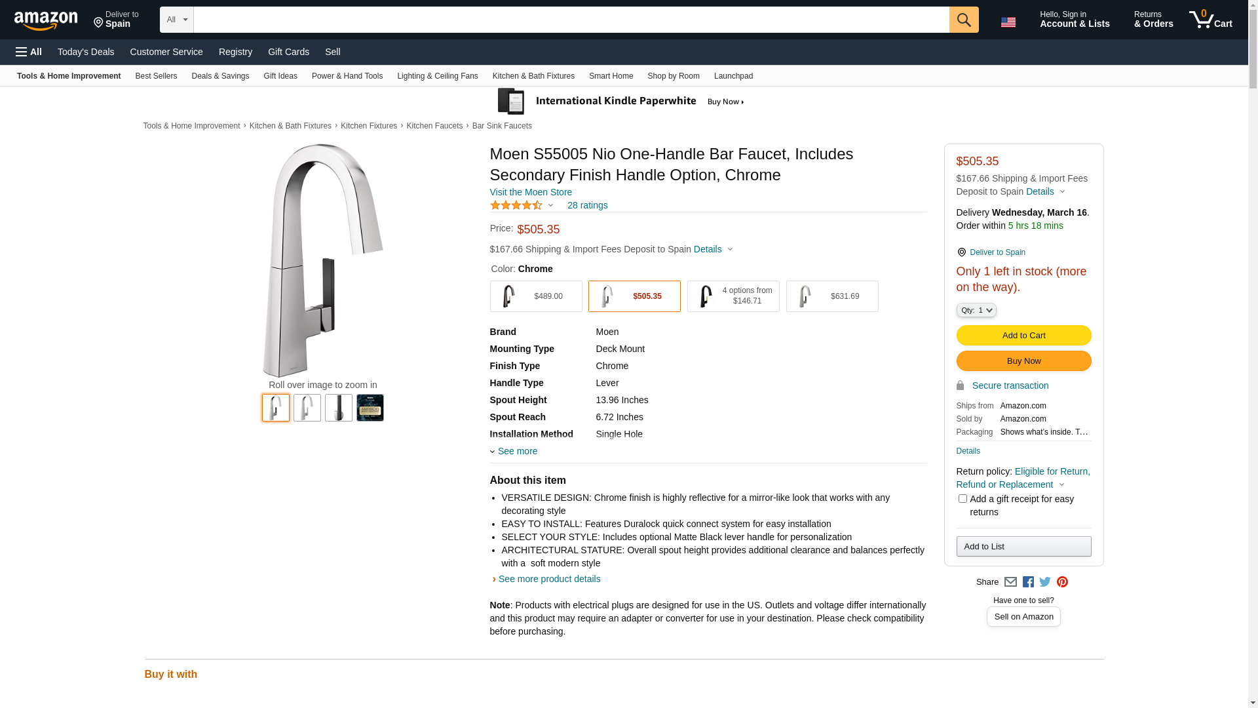Visit the Moen Store link
This screenshot has width=1258, height=708.
click(531, 192)
